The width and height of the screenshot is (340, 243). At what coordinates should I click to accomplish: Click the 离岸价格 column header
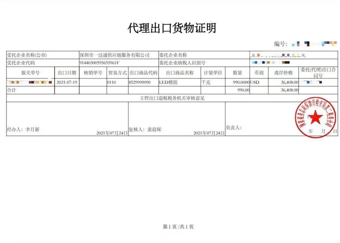pos(283,73)
